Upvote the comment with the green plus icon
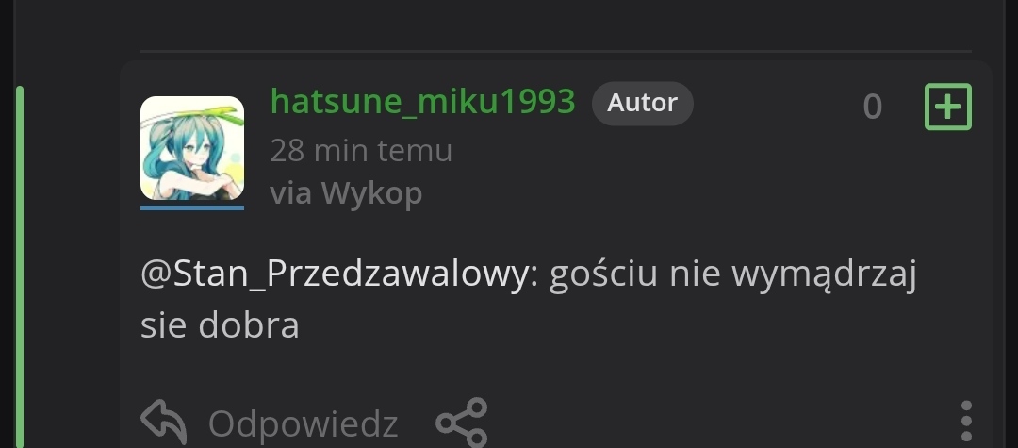The width and height of the screenshot is (1018, 448). 948,107
